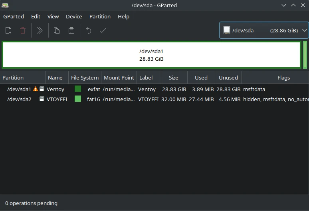Click the orange warning icon on /dev/sda1
The height and width of the screenshot is (211, 309).
coord(36,89)
